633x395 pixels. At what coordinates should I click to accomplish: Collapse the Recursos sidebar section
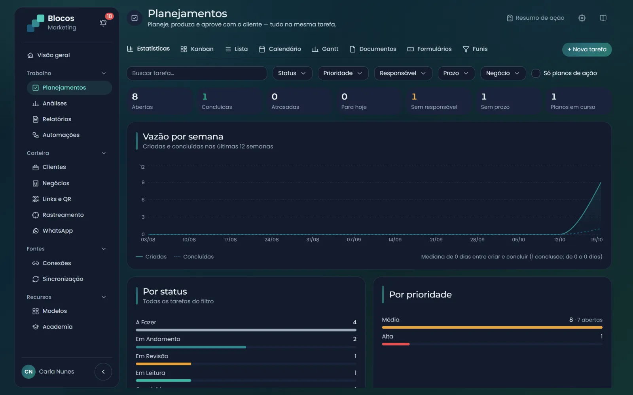104,297
